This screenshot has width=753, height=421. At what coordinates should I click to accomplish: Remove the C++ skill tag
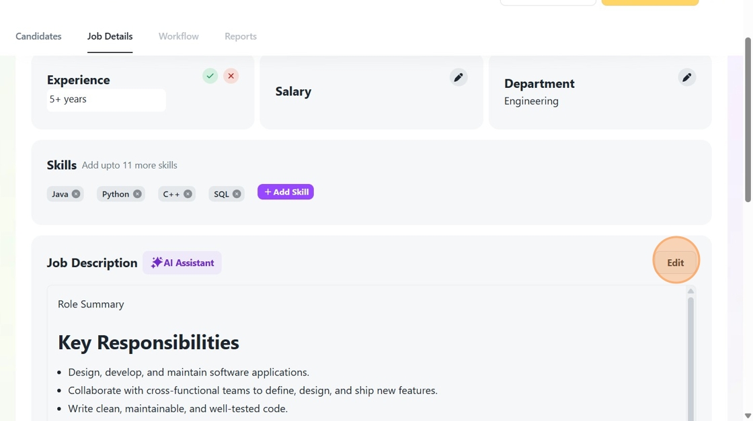pyautogui.click(x=188, y=194)
